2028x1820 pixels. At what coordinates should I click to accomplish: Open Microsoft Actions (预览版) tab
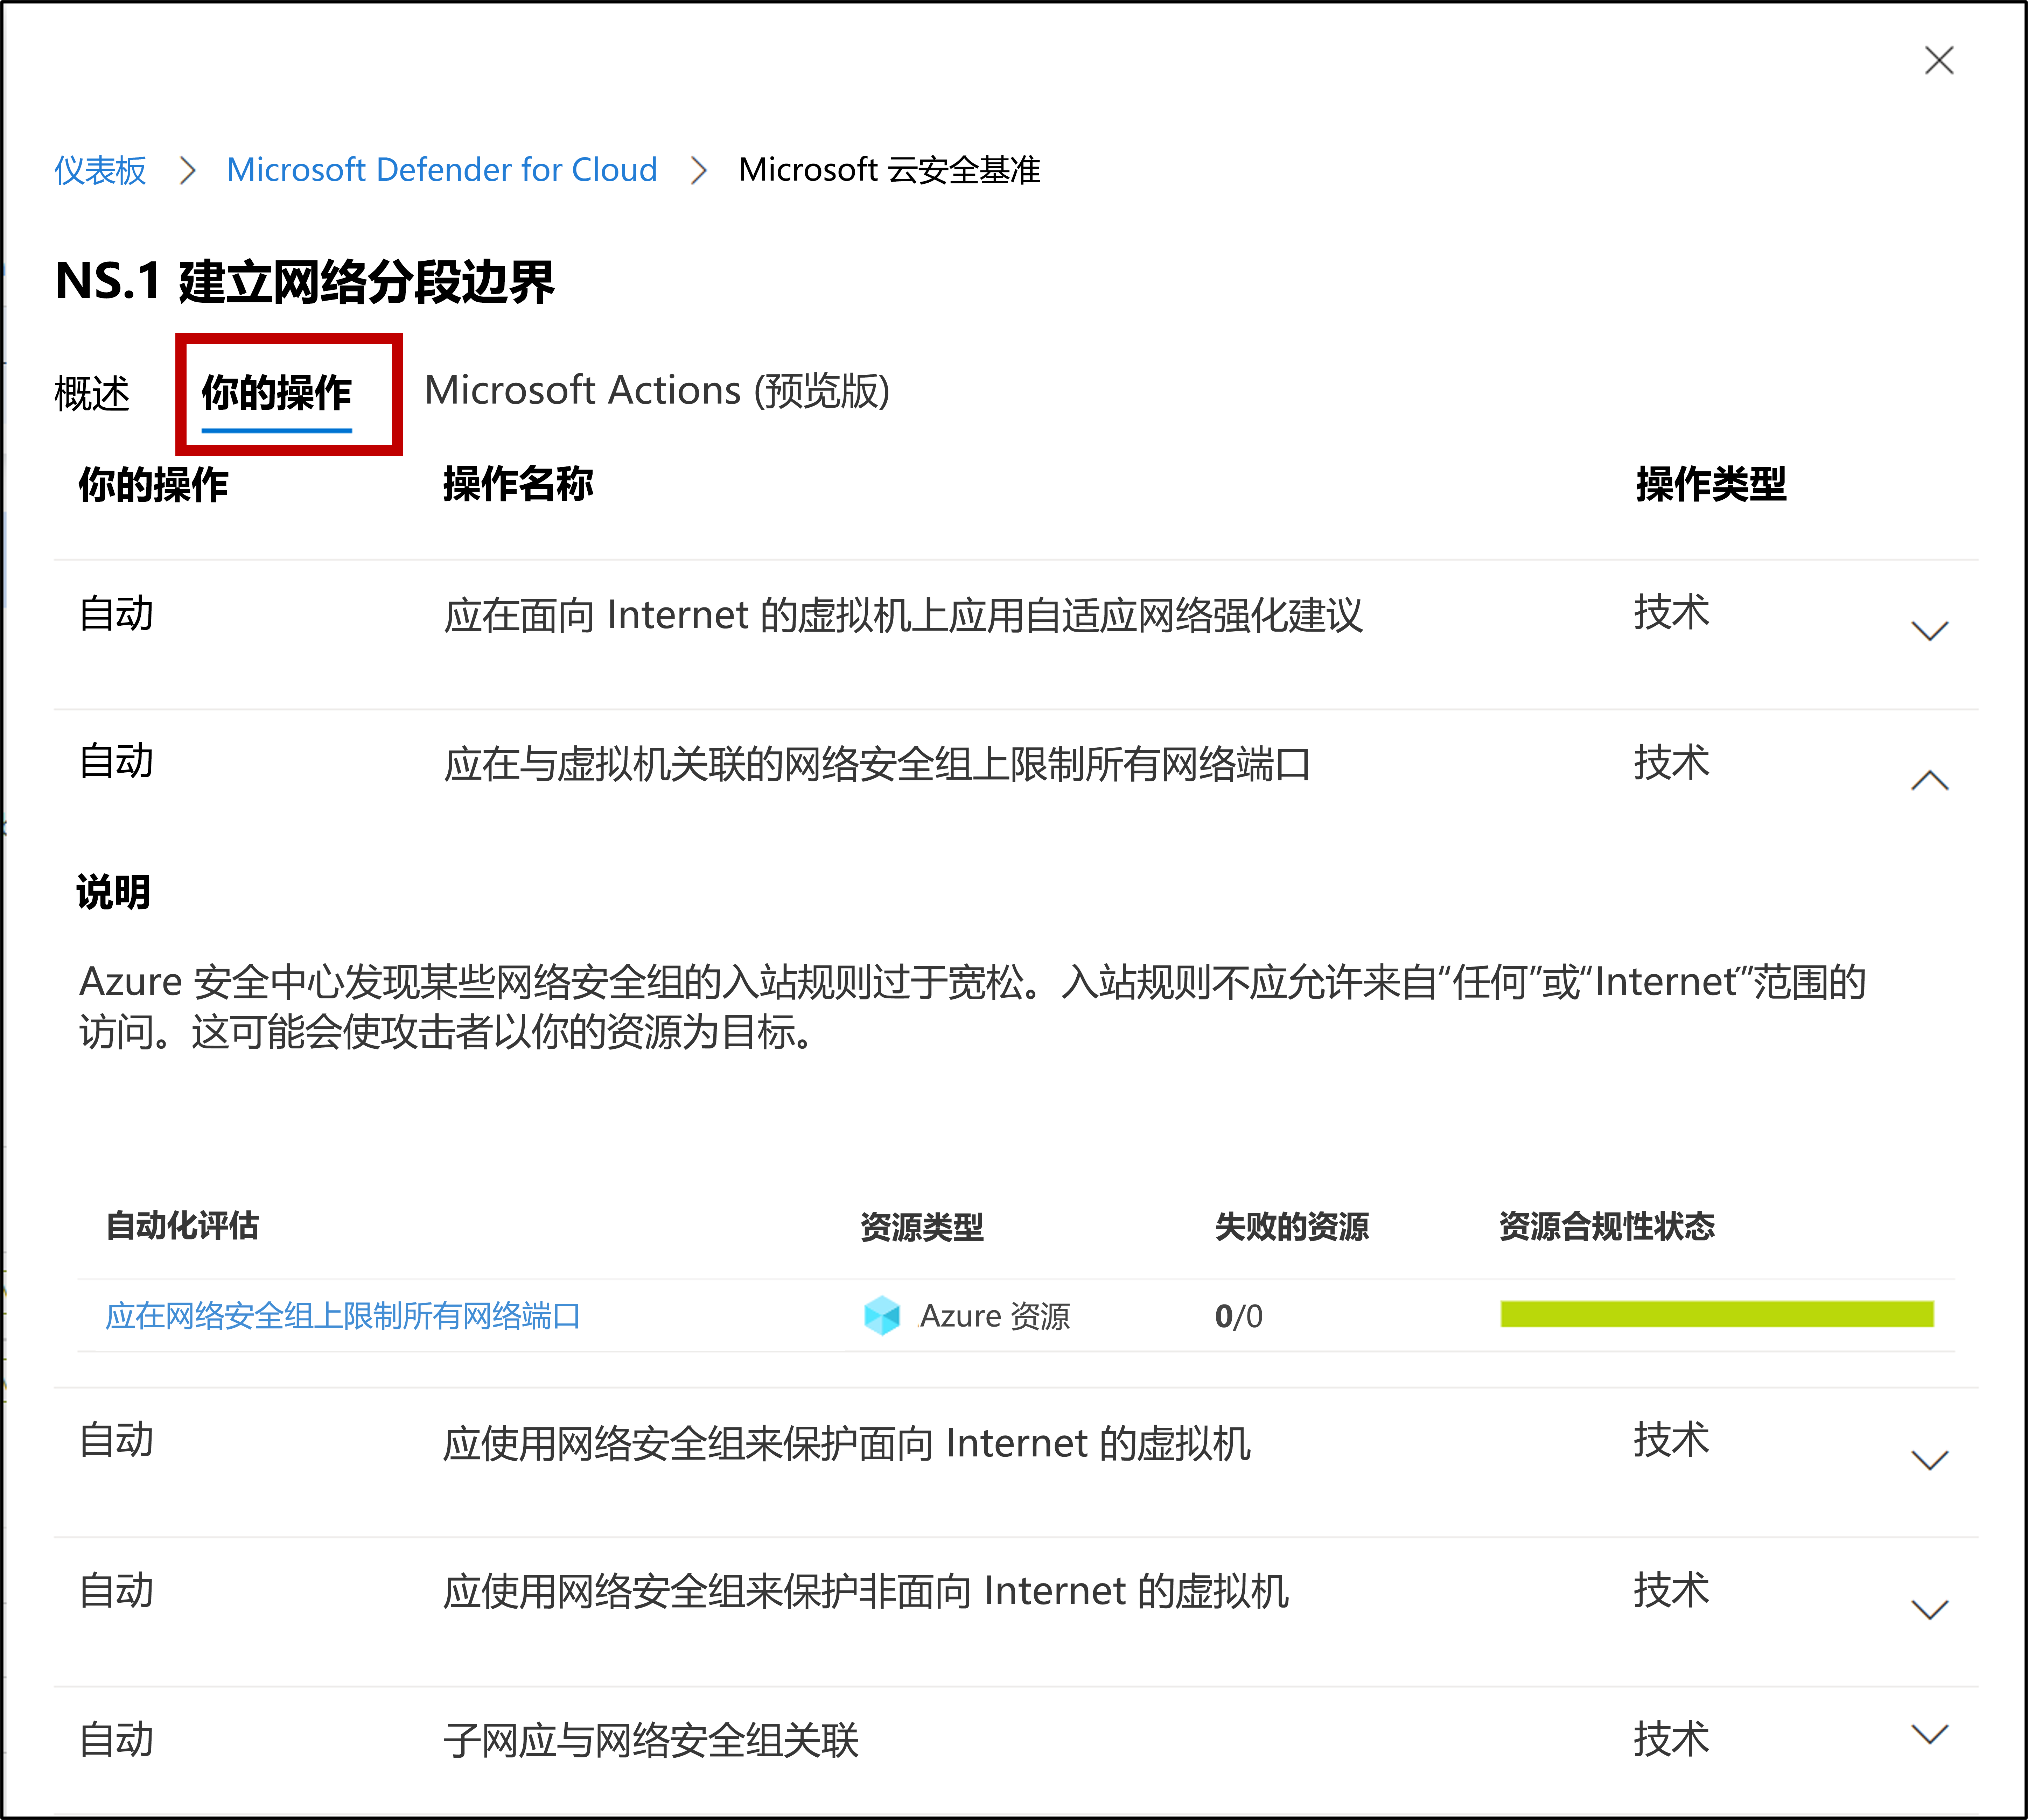[x=657, y=391]
